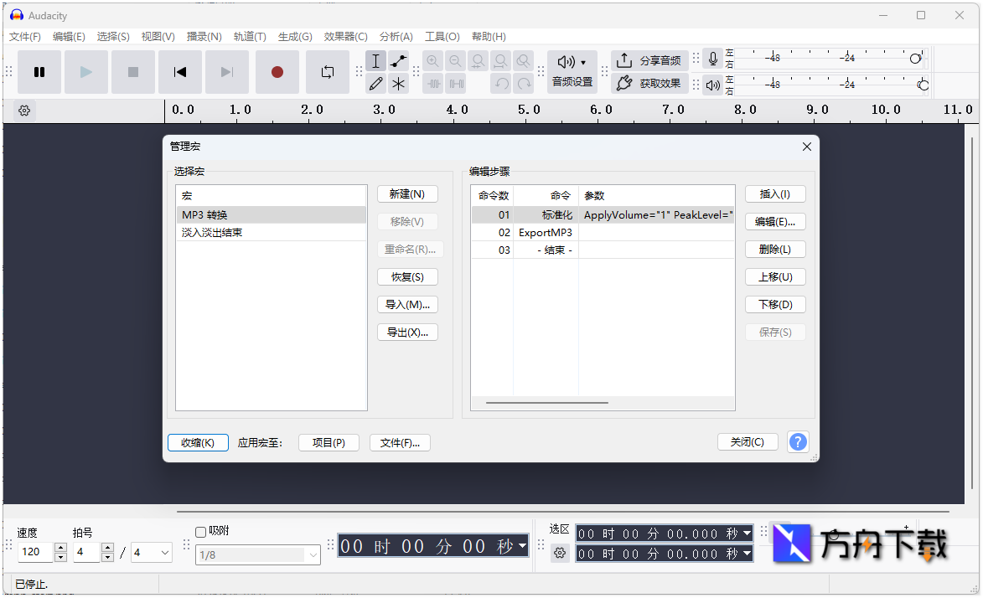Click the speaker playback meter icon

point(713,85)
